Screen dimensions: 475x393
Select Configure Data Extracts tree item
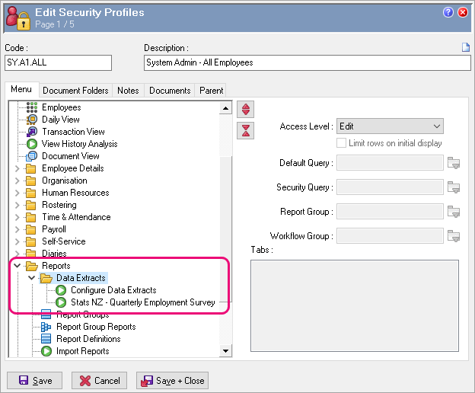pos(113,290)
